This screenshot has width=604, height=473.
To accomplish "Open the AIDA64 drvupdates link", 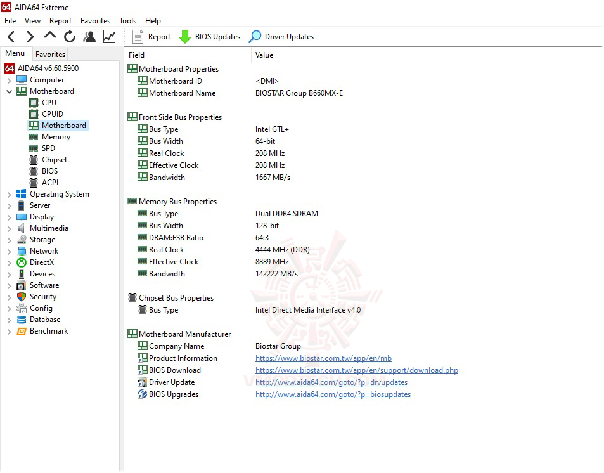I will pos(331,382).
